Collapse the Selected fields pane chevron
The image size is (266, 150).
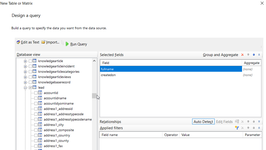coord(259,55)
